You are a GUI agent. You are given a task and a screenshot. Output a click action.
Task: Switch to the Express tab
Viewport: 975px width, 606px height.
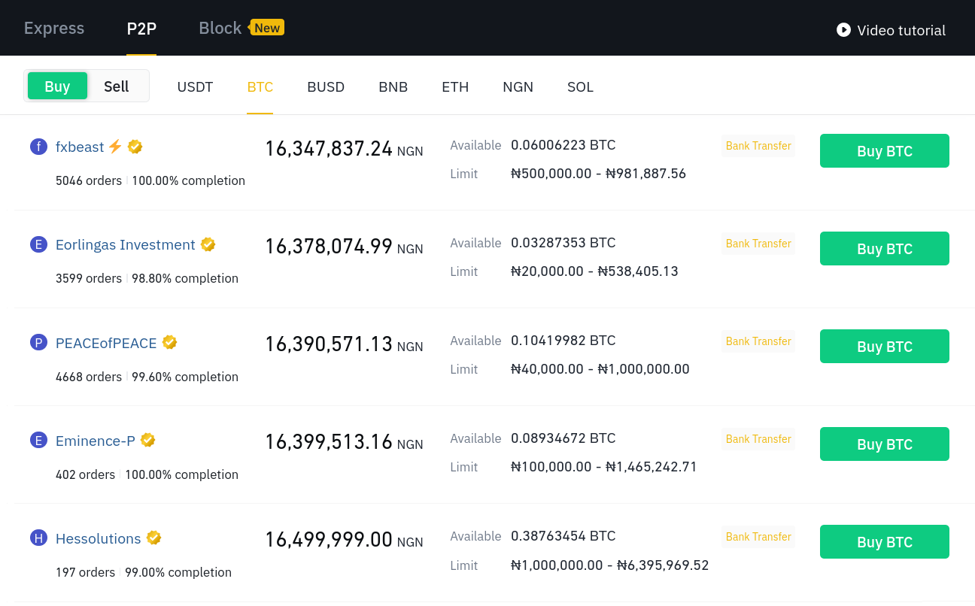[54, 29]
